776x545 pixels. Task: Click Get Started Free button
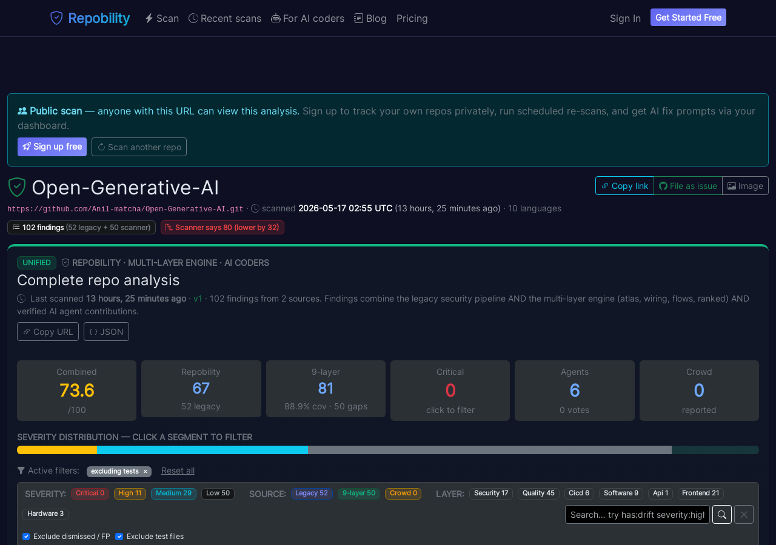pos(688,18)
